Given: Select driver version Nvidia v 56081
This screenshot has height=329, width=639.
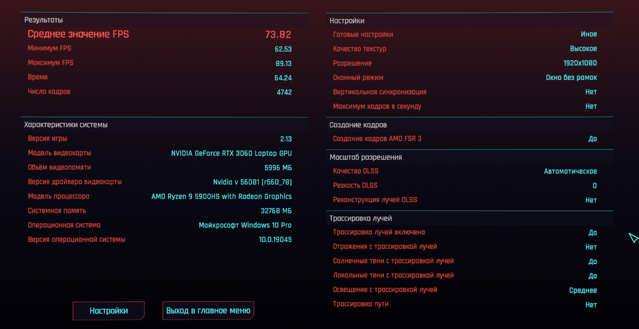Looking at the screenshot, I should [252, 182].
